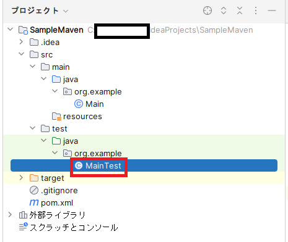Click the orange target folder icon
This screenshot has height=242, width=288.
click(x=34, y=178)
